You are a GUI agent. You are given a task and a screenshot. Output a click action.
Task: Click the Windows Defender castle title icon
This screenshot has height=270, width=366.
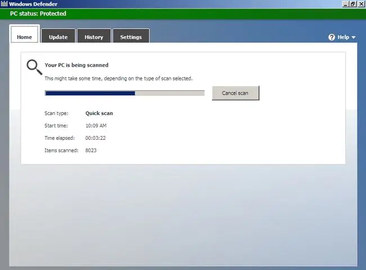tap(4, 4)
